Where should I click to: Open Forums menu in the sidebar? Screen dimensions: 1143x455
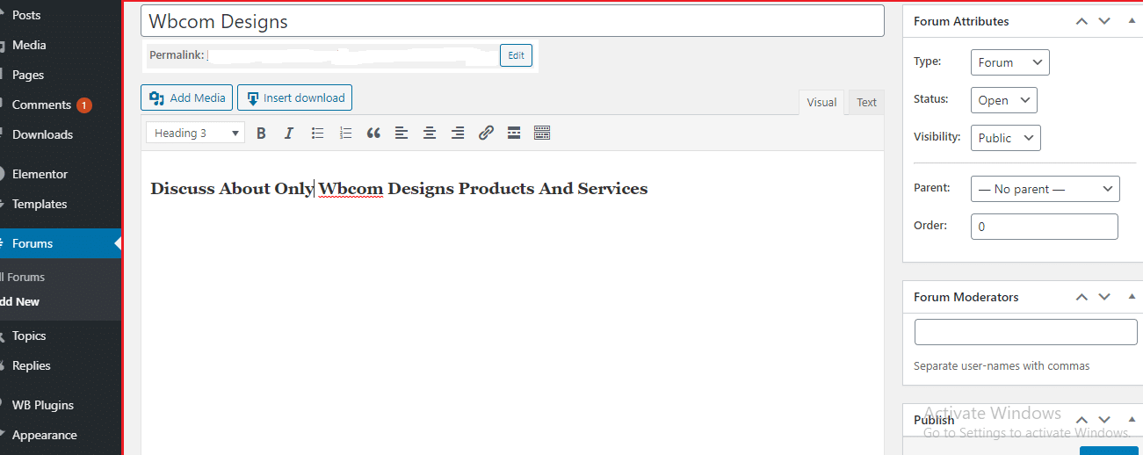coord(60,243)
